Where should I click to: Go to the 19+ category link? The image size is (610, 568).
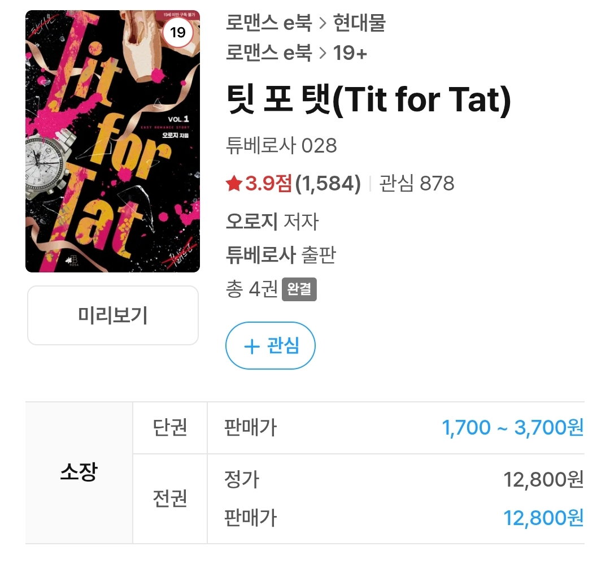click(350, 53)
